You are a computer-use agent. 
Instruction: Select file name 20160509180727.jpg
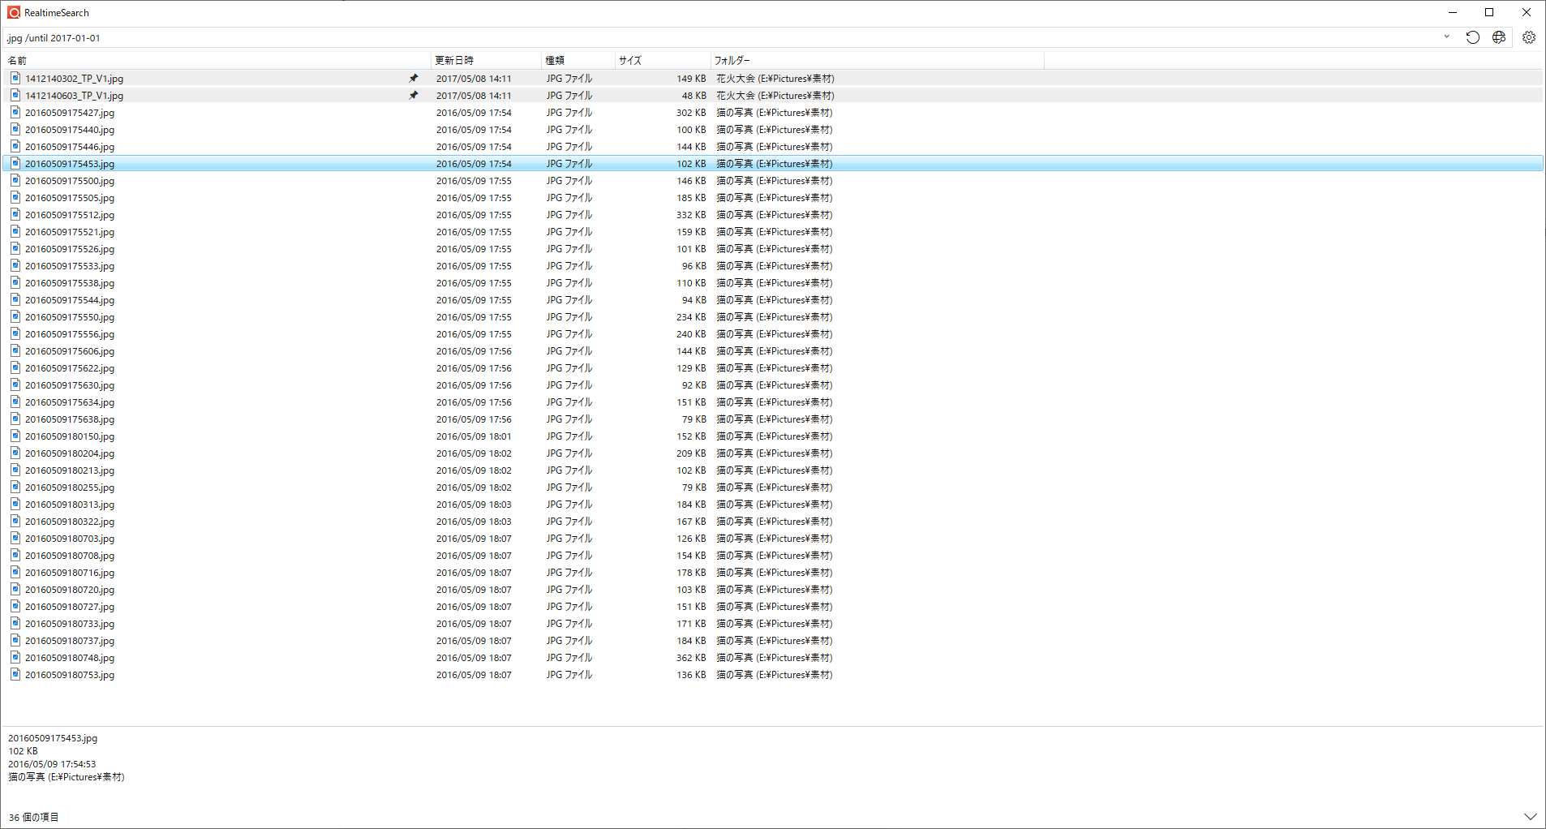[70, 607]
